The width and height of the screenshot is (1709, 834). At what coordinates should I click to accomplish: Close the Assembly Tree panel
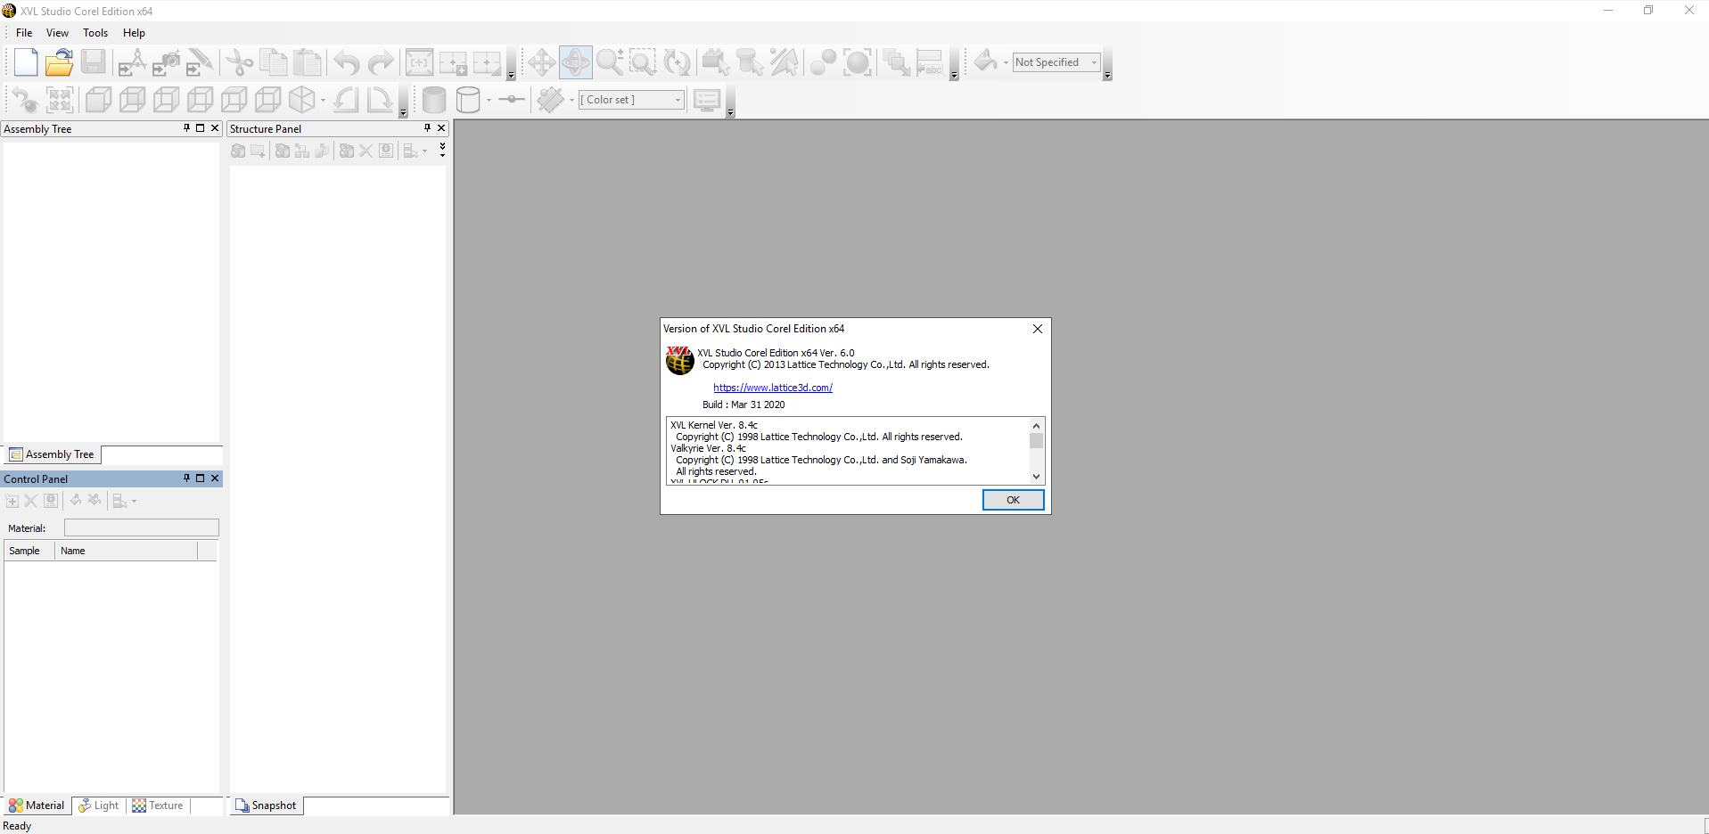[215, 128]
